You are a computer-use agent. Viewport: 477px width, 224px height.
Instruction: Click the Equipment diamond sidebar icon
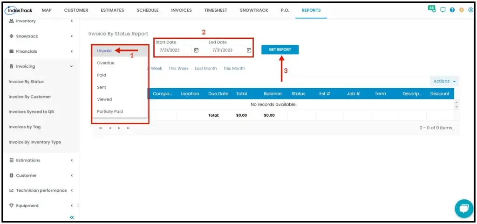[x=12, y=206]
